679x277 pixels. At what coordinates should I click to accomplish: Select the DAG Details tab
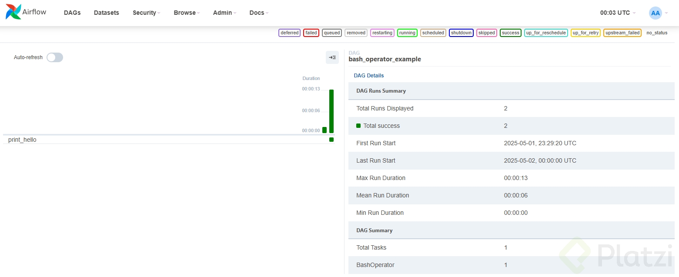coord(369,75)
